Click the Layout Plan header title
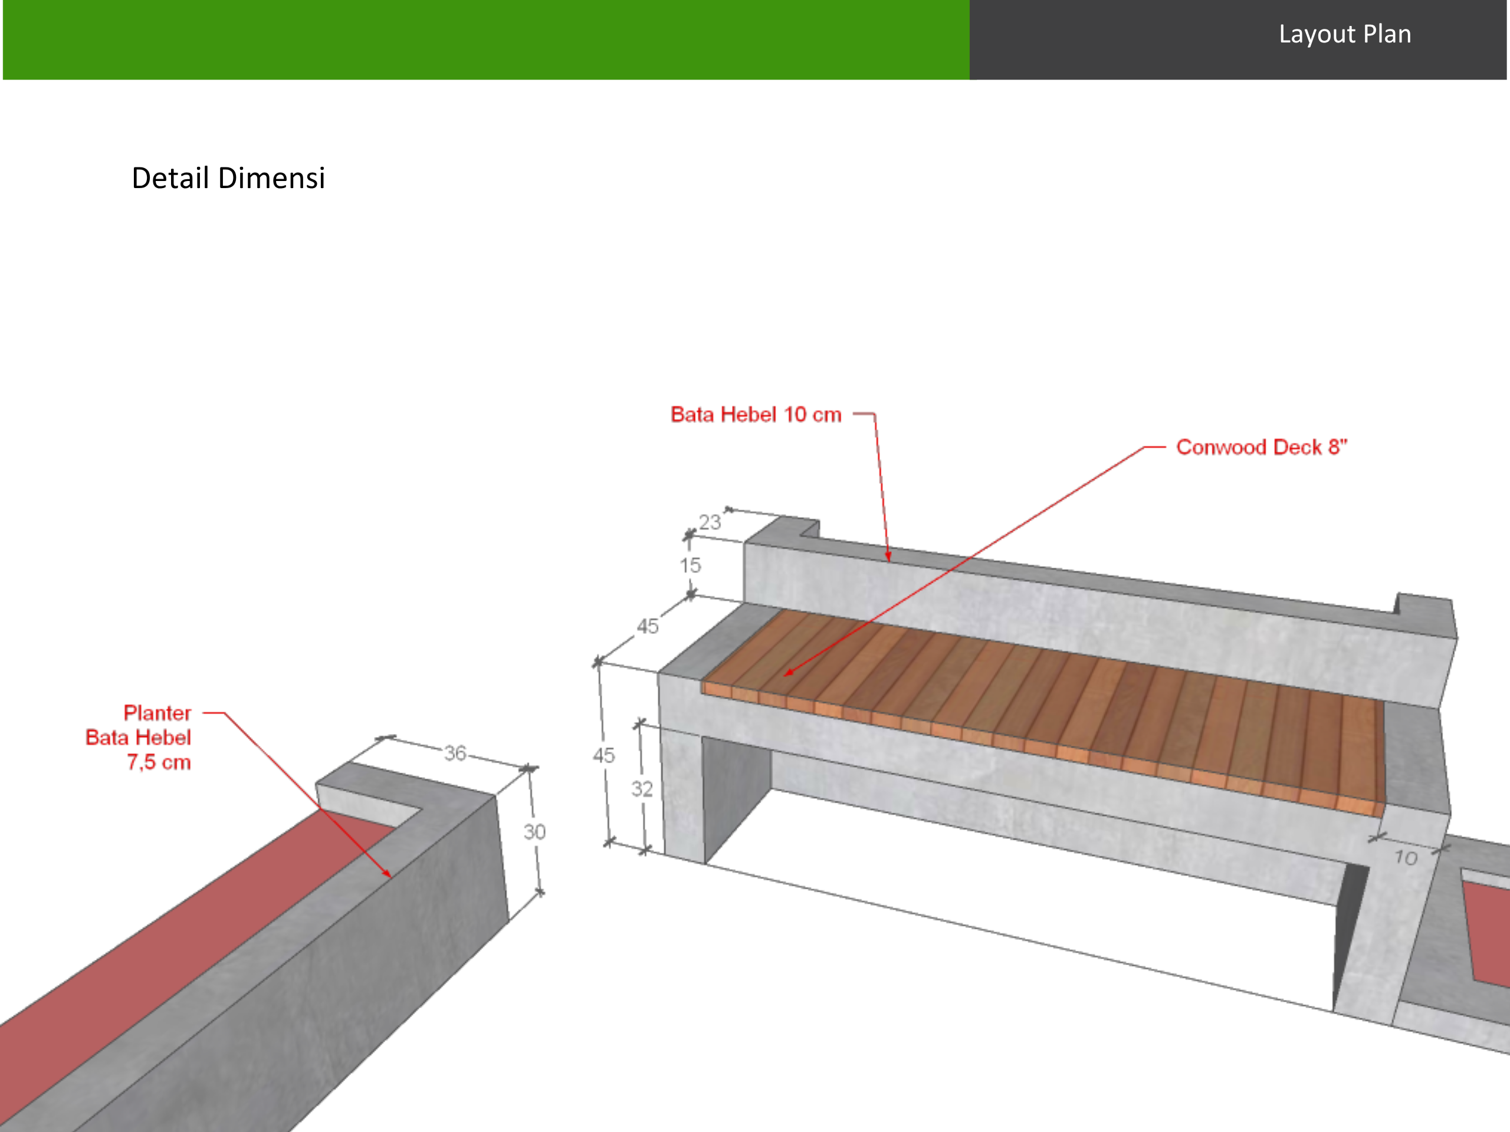Screen dimensions: 1510x1132 pos(1344,34)
